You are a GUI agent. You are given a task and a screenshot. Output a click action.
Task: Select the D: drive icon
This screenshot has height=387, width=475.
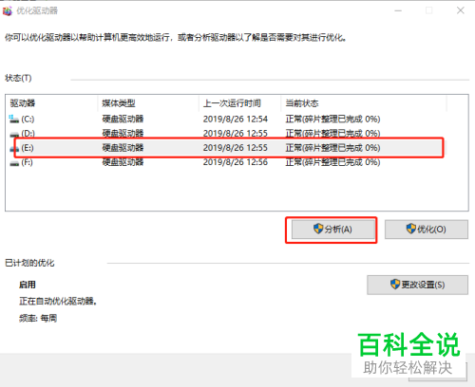14,135
